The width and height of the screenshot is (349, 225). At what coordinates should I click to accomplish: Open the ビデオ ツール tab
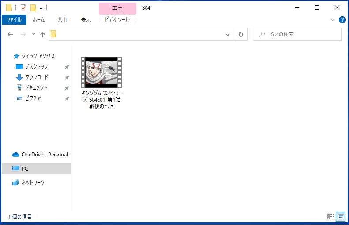coord(117,19)
